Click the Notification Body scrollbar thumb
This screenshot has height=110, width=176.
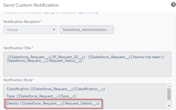(169, 94)
